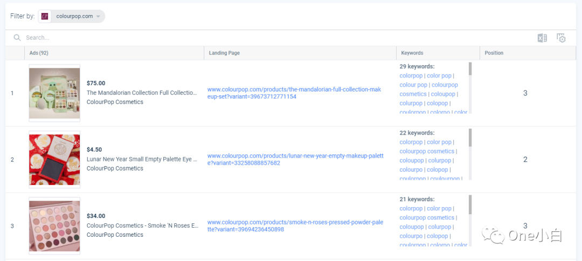582x261 pixels.
Task: Click the "22 keywords:" label
Action: tap(417, 133)
